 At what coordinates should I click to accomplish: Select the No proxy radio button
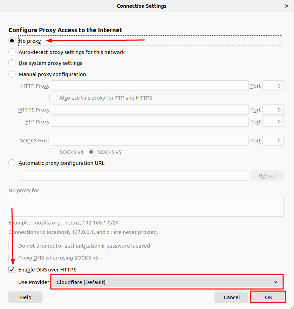coord(12,41)
